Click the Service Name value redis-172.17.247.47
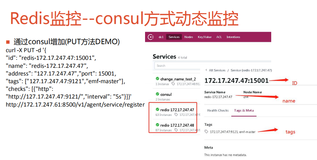 (218, 97)
